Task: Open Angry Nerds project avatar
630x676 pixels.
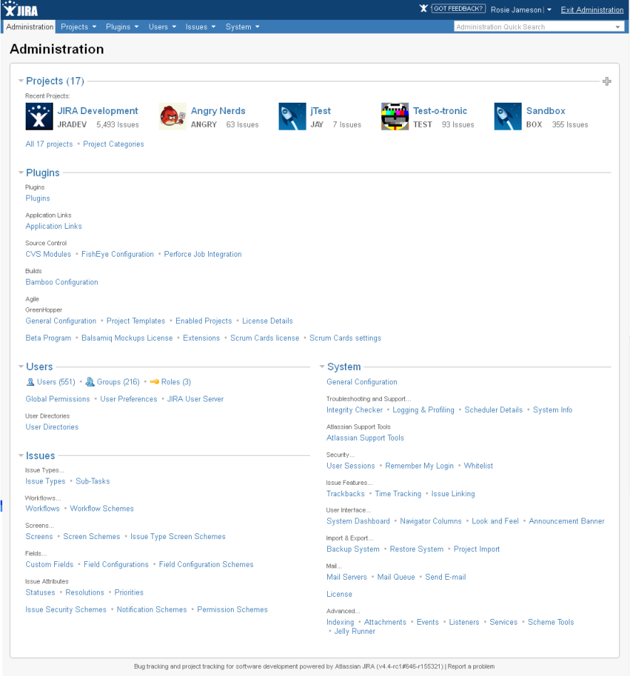Action: pos(172,116)
